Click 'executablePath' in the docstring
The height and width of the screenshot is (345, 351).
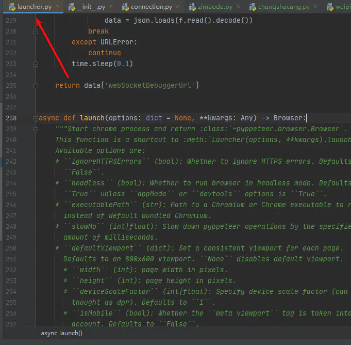click(x=101, y=205)
